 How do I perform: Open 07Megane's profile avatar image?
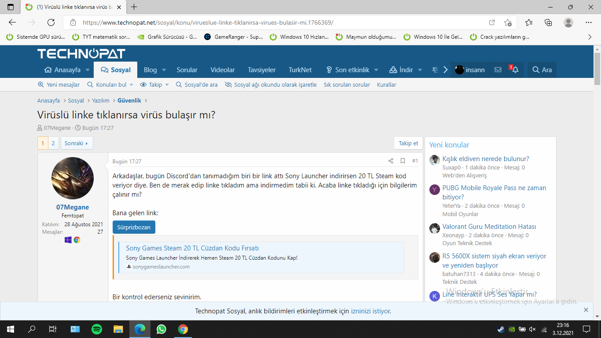pyautogui.click(x=73, y=178)
